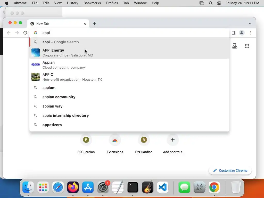The image size is (264, 198).
Task: Open the Tab menu
Action: pyautogui.click(x=126, y=3)
